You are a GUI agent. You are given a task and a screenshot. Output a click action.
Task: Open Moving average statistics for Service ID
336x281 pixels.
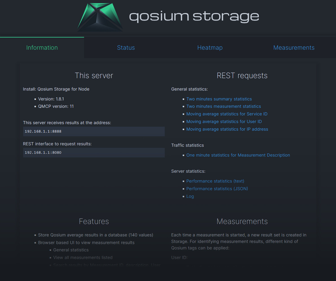pos(227,114)
